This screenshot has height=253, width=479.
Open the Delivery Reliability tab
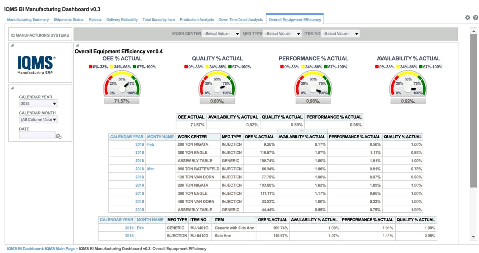click(122, 20)
